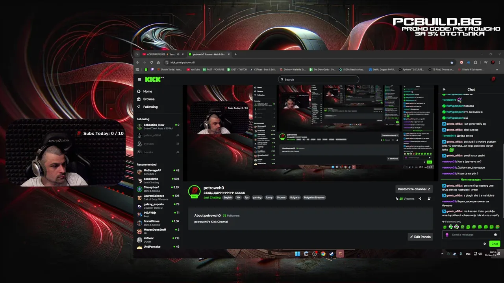Click the user icon beside share
Viewport: 504px width, 283px height.
click(x=429, y=199)
